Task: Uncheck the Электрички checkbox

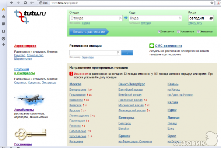Action: pos(159,32)
